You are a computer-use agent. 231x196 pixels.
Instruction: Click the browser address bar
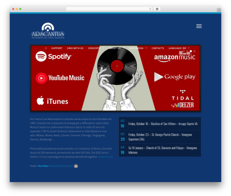click(x=109, y=9)
